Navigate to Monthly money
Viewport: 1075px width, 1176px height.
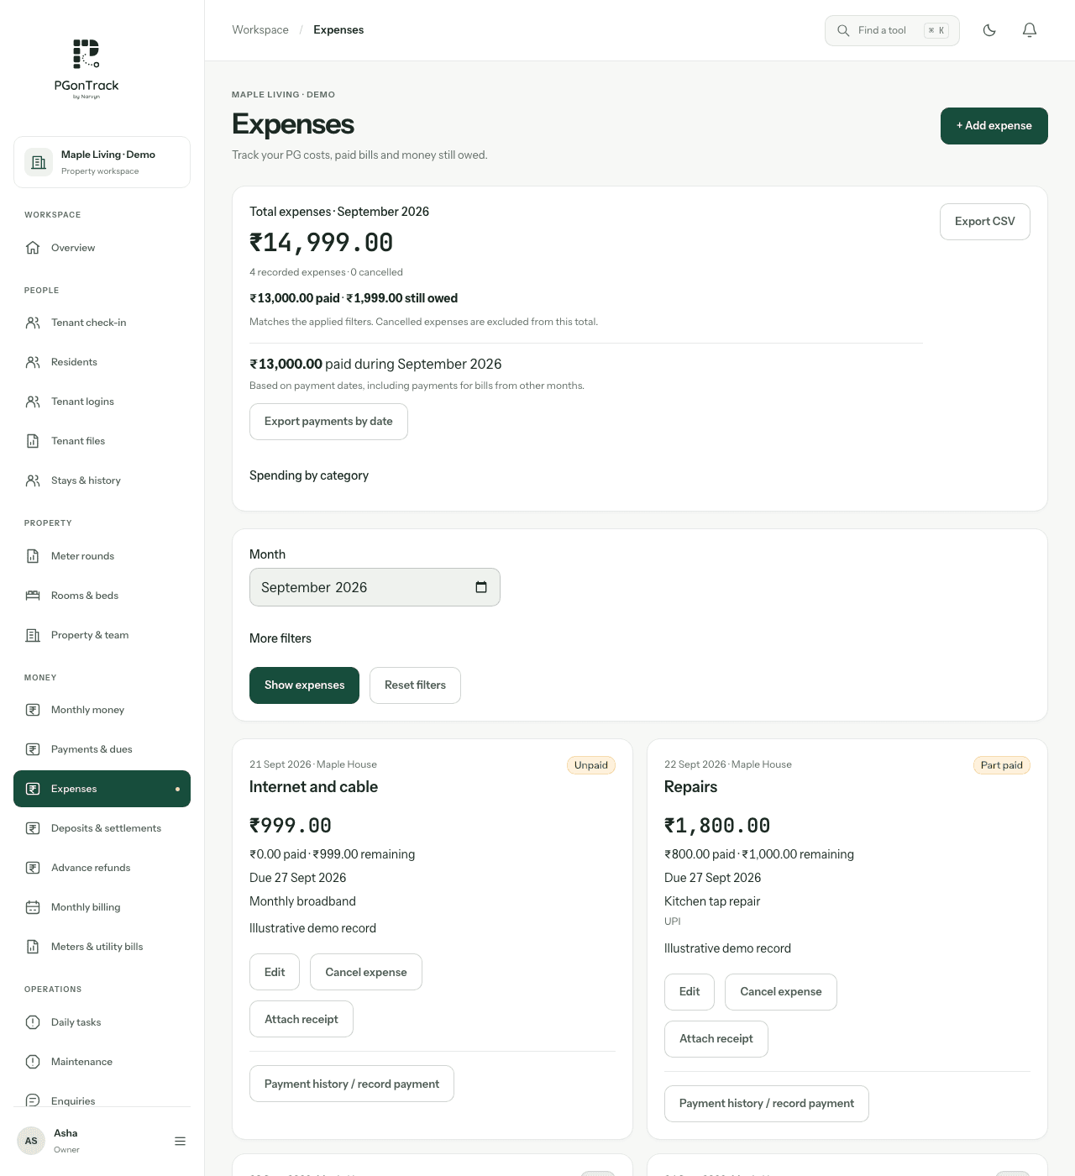point(102,710)
